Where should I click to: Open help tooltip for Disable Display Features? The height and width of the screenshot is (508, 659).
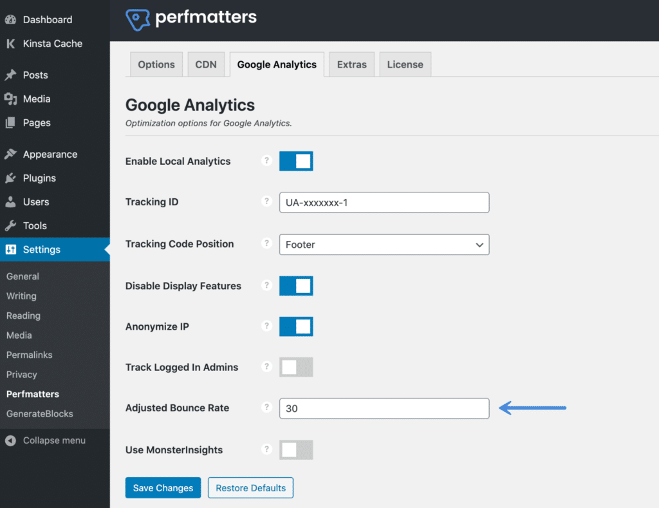pyautogui.click(x=266, y=285)
